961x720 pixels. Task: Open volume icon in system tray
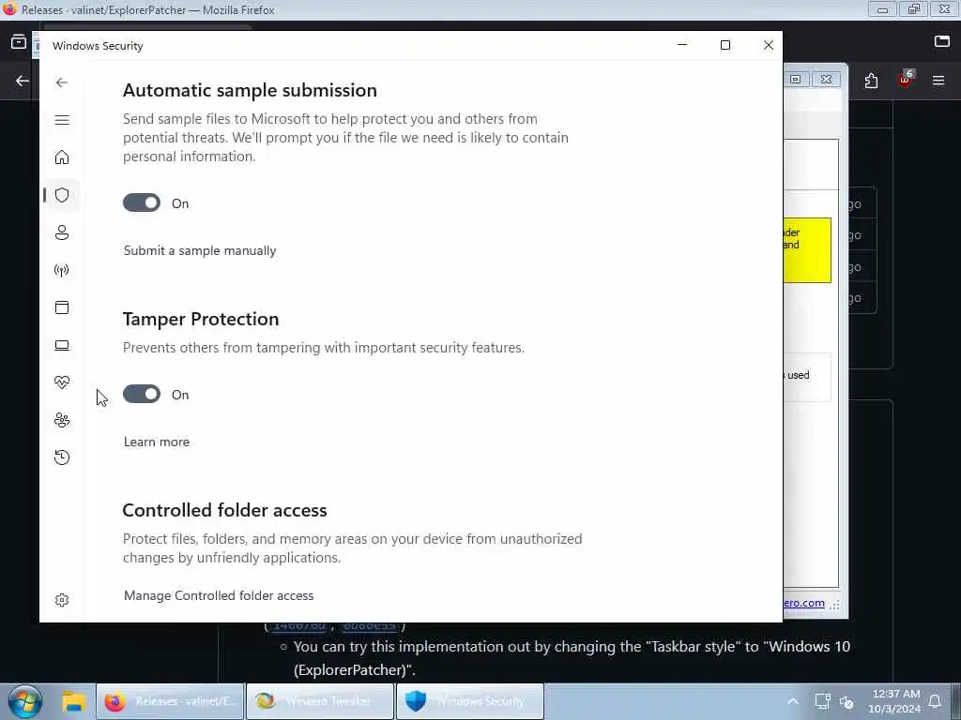847,701
